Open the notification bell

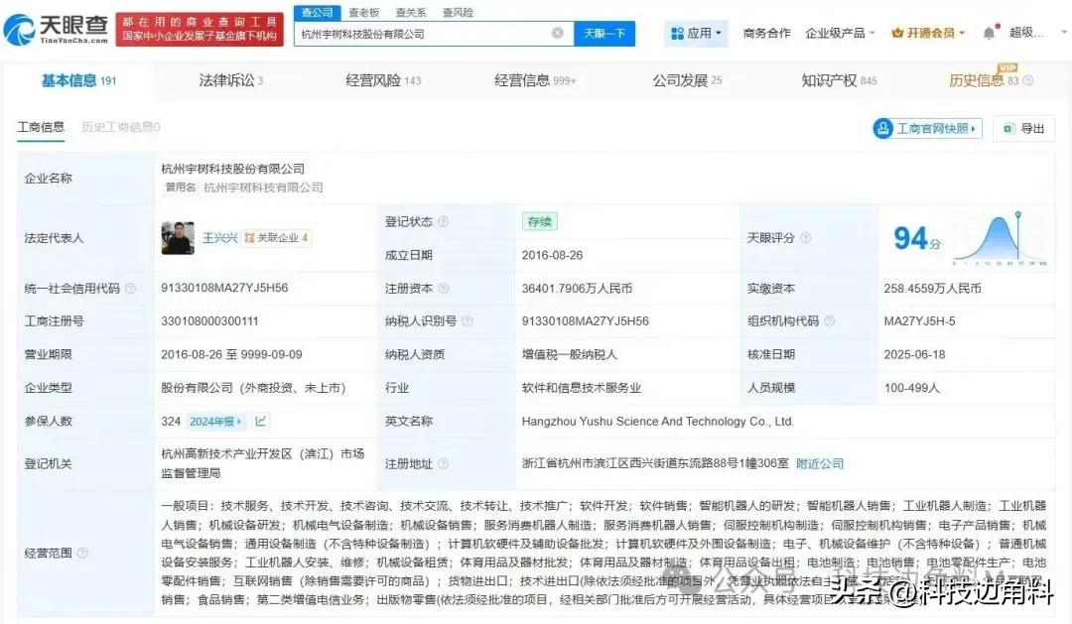pyautogui.click(x=989, y=33)
